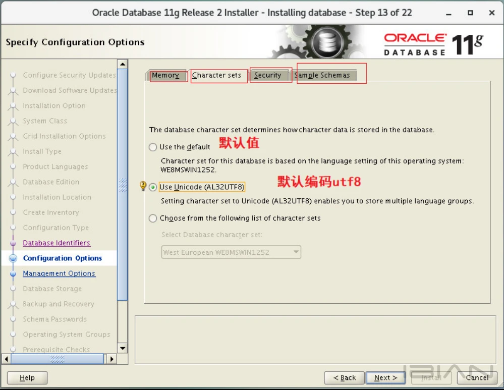504x390 pixels.
Task: Click the Help button
Action: 27,378
